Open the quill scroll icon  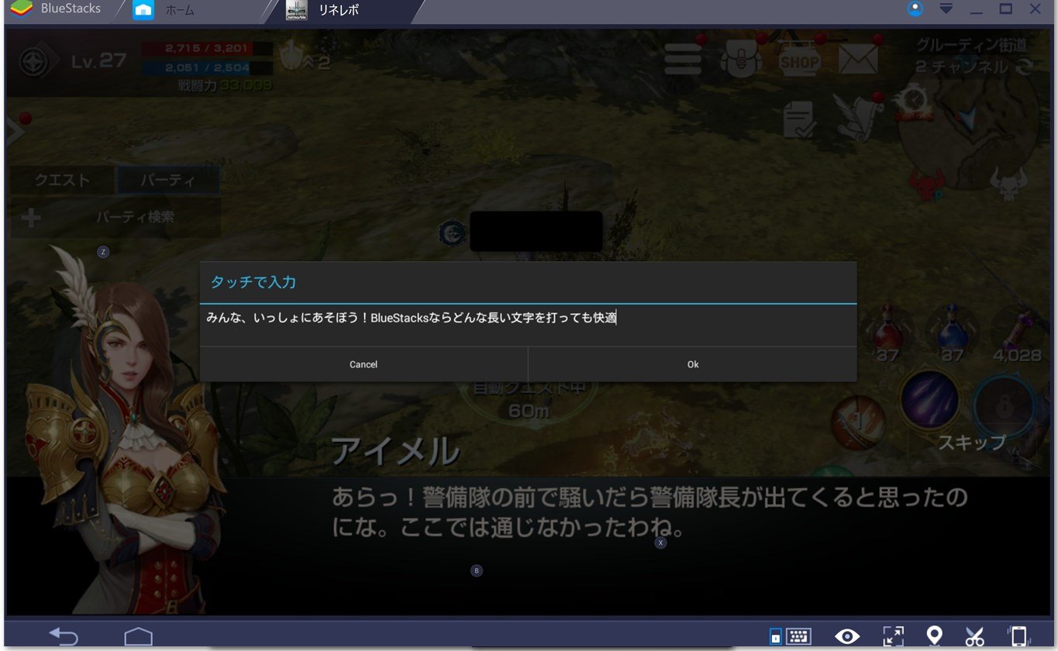coord(857,118)
